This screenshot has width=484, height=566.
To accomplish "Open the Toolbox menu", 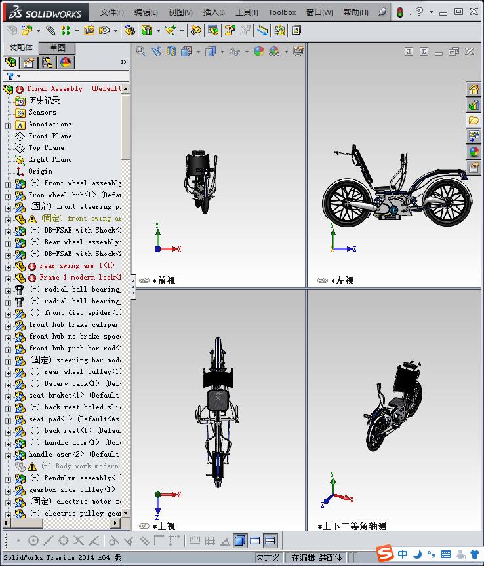I will coord(282,12).
